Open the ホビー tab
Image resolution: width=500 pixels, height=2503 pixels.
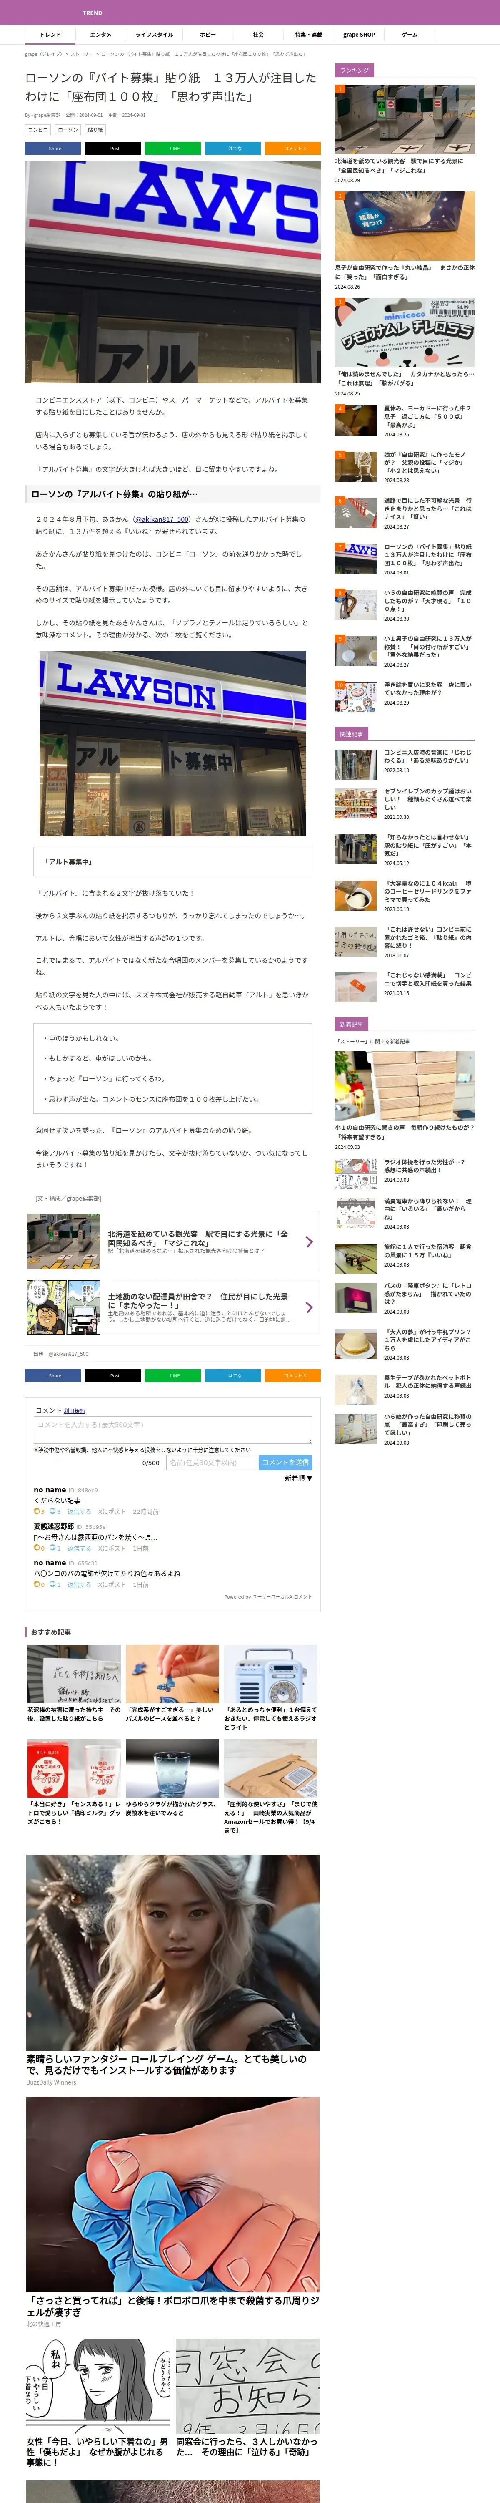pos(208,35)
